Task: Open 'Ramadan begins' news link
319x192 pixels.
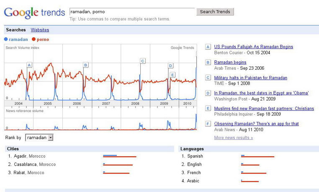Action: point(230,62)
